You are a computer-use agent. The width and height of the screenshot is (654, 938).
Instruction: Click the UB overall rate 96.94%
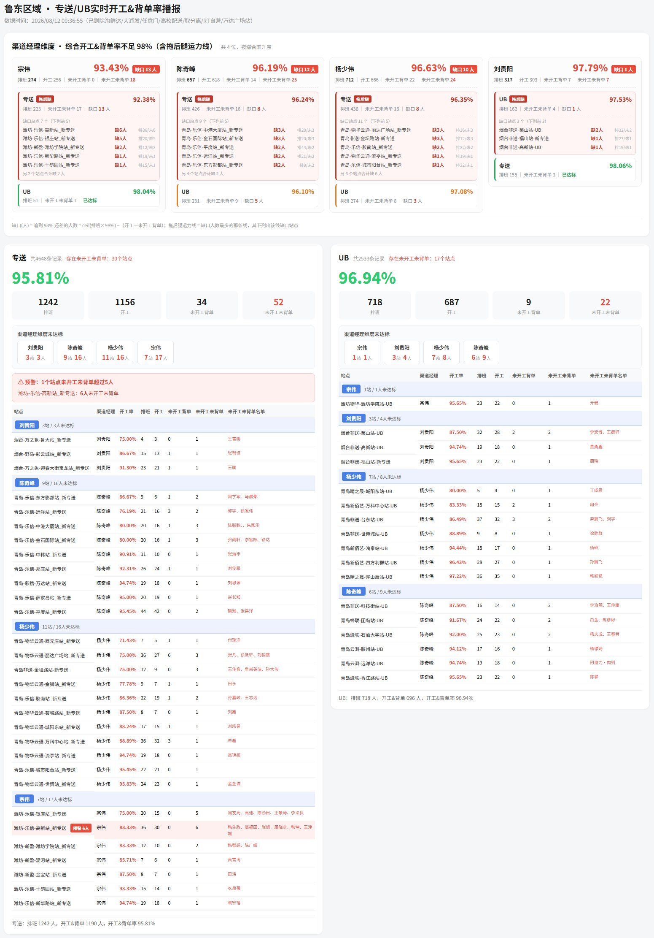tap(367, 278)
